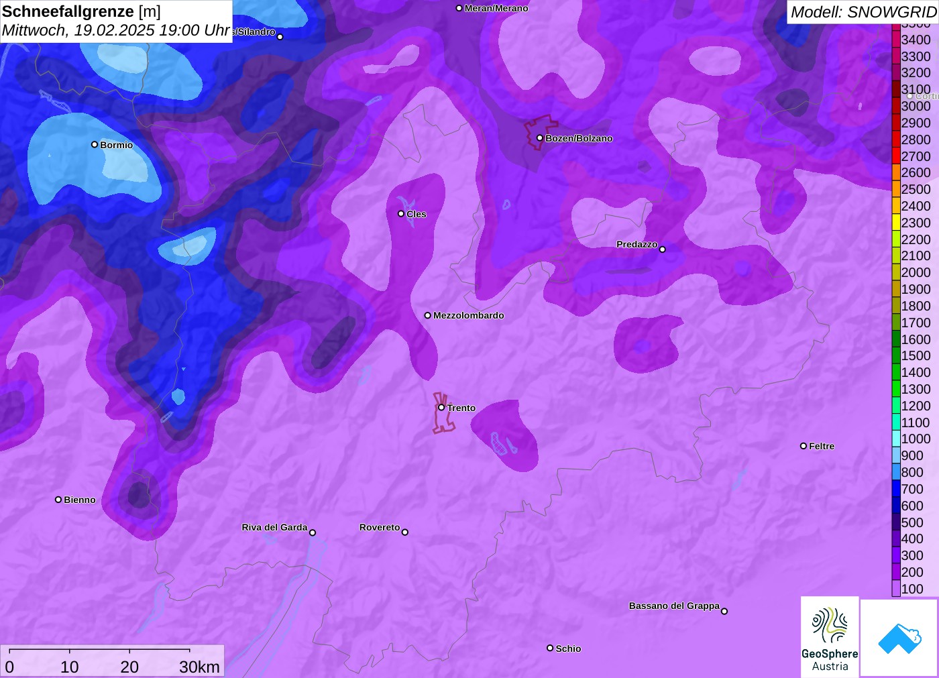939x678 pixels.
Task: Click the Rovereto town marker
Action: coord(405,532)
